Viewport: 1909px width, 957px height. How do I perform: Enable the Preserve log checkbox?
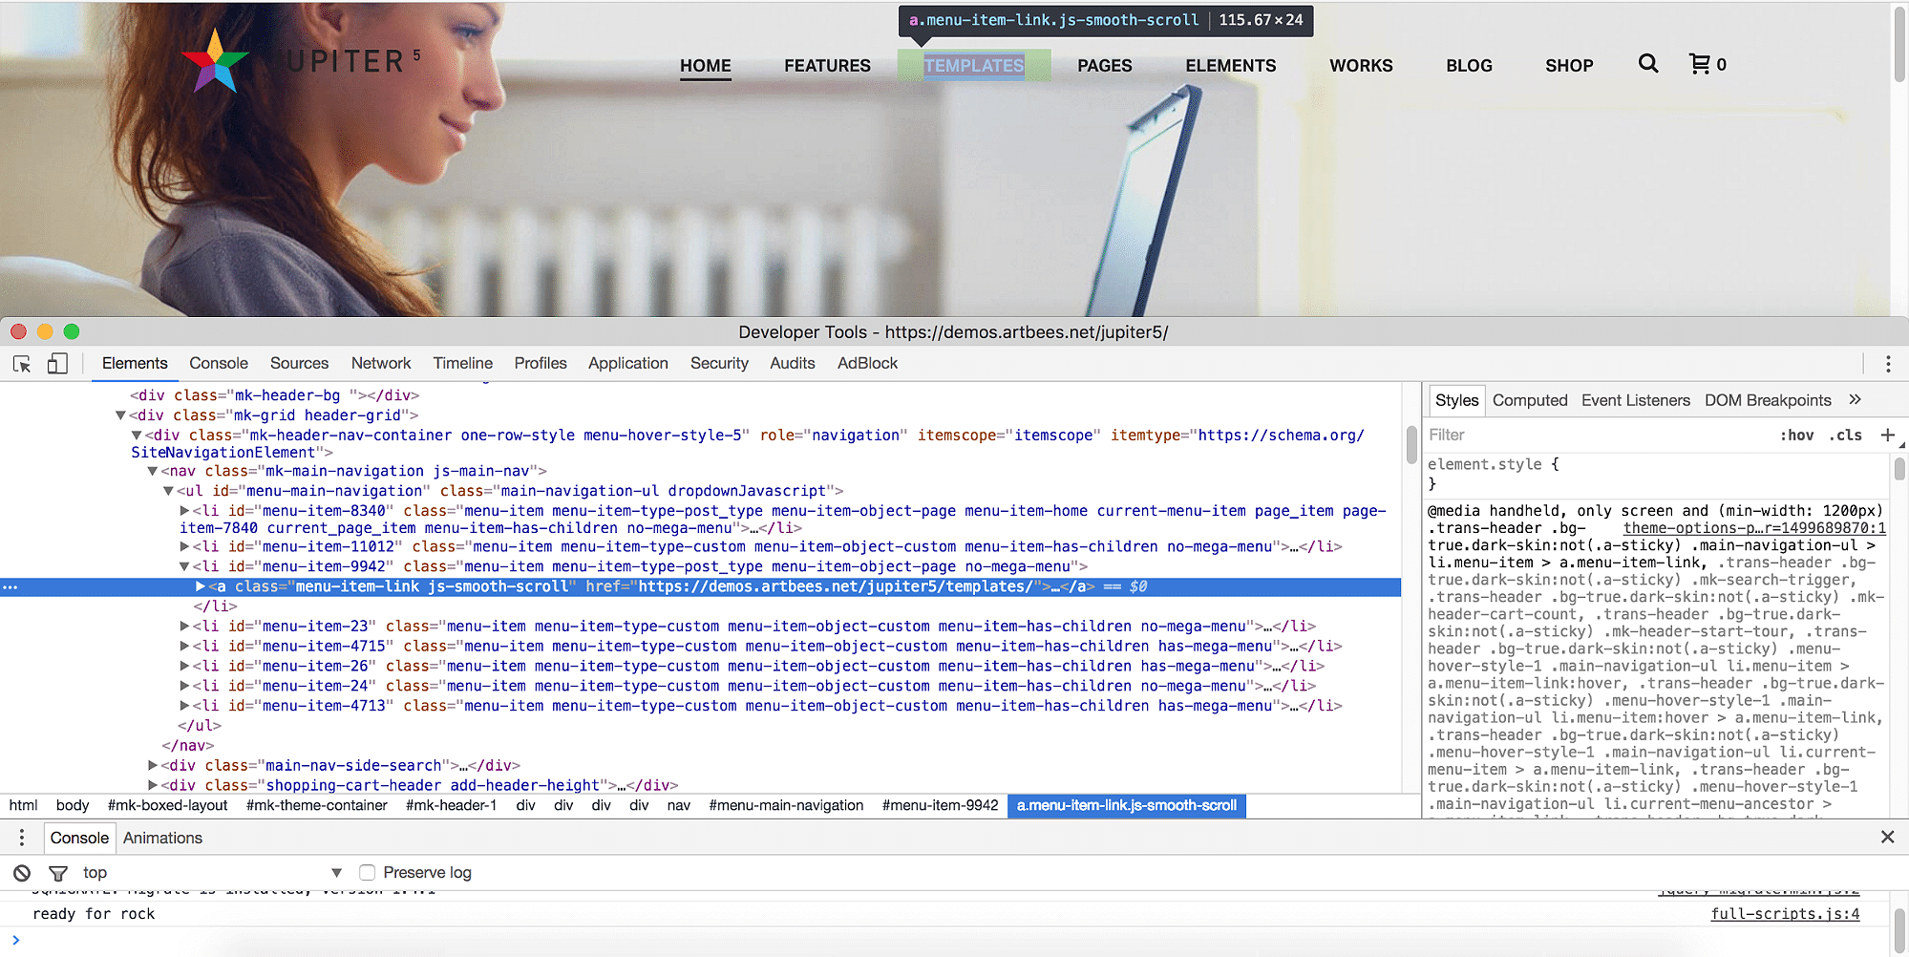(x=367, y=873)
